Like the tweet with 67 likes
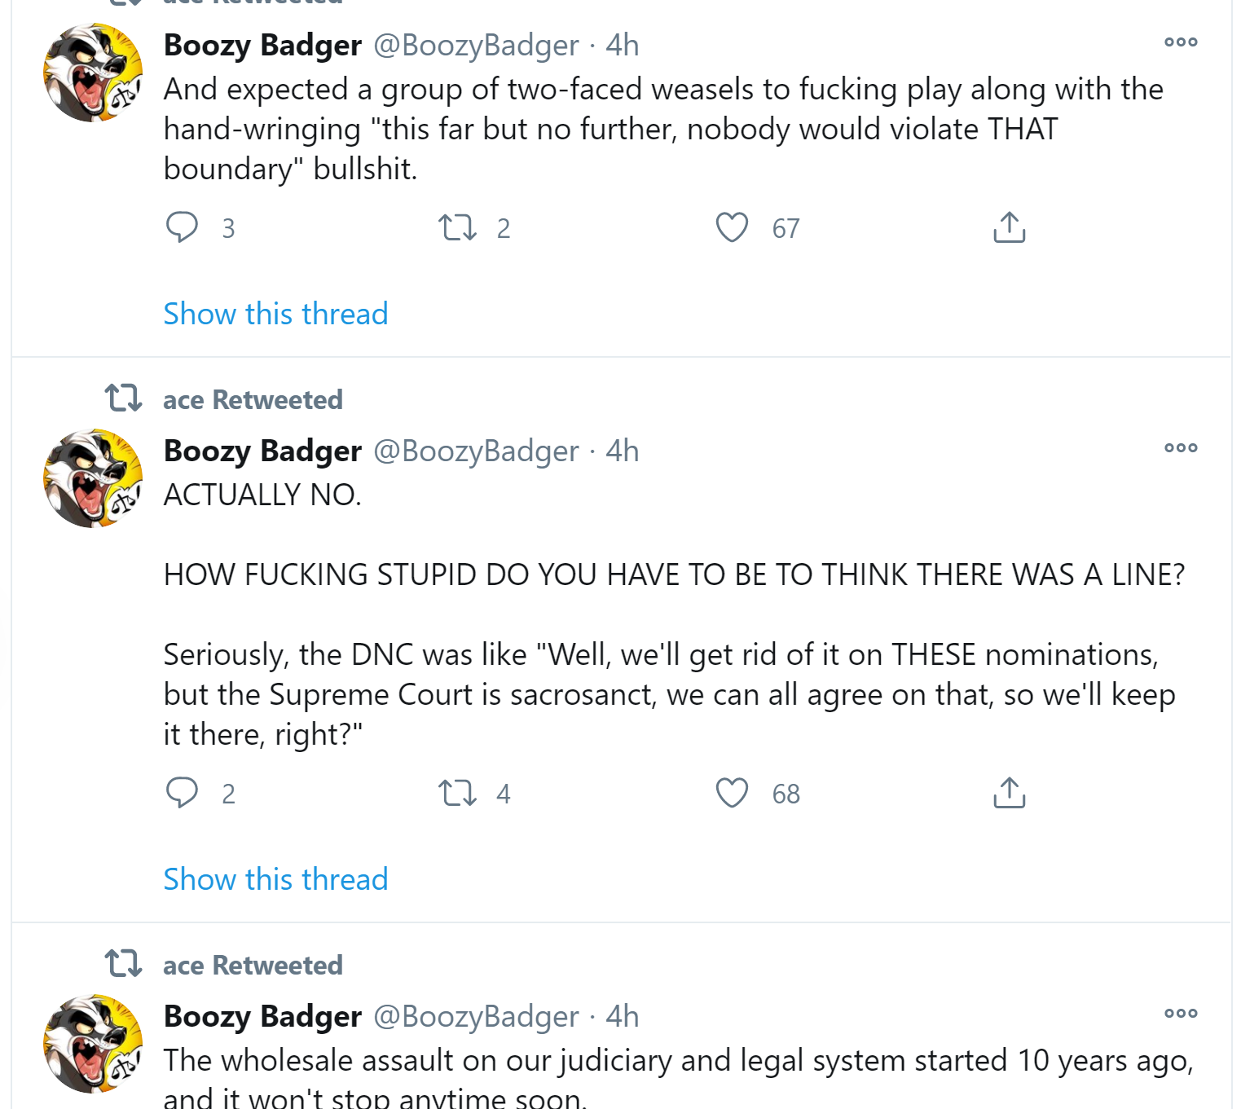Viewport: 1241px width, 1109px height. click(x=732, y=227)
